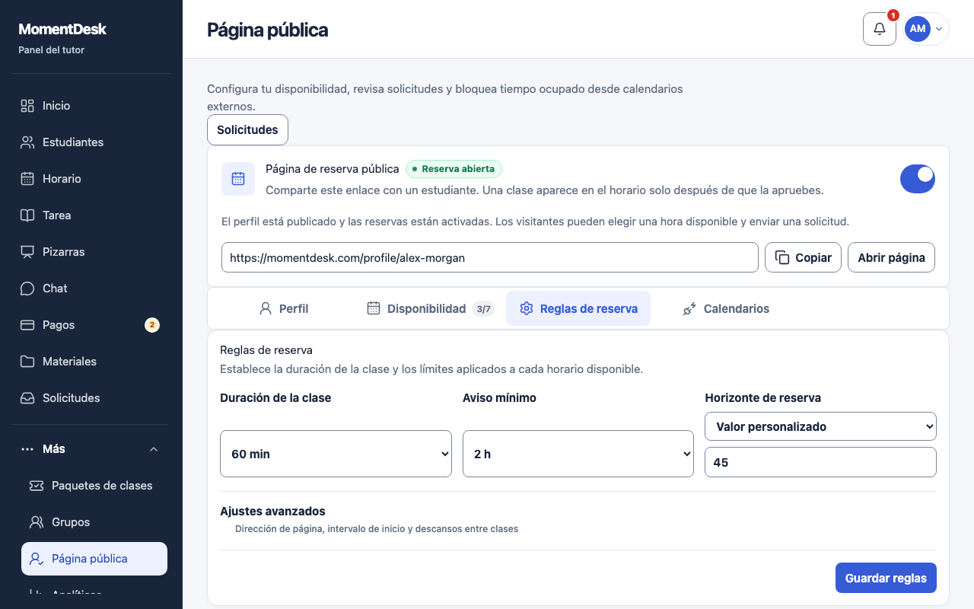Click the Horario calendar icon in sidebar
Viewport: 974px width, 609px height.
(x=27, y=179)
